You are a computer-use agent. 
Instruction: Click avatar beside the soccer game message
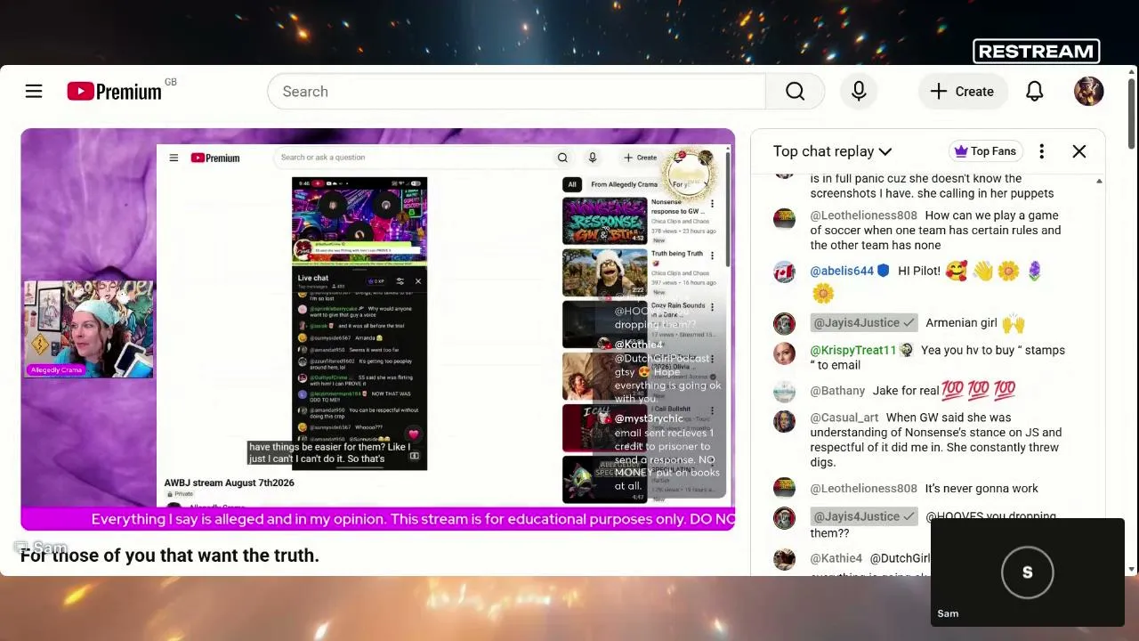(x=784, y=219)
